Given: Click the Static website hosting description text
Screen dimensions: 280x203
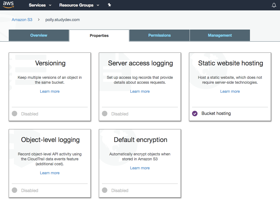Looking at the screenshot, I should pos(230,80).
